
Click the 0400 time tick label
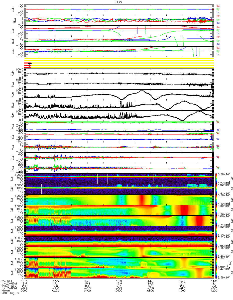[x=87, y=291]
